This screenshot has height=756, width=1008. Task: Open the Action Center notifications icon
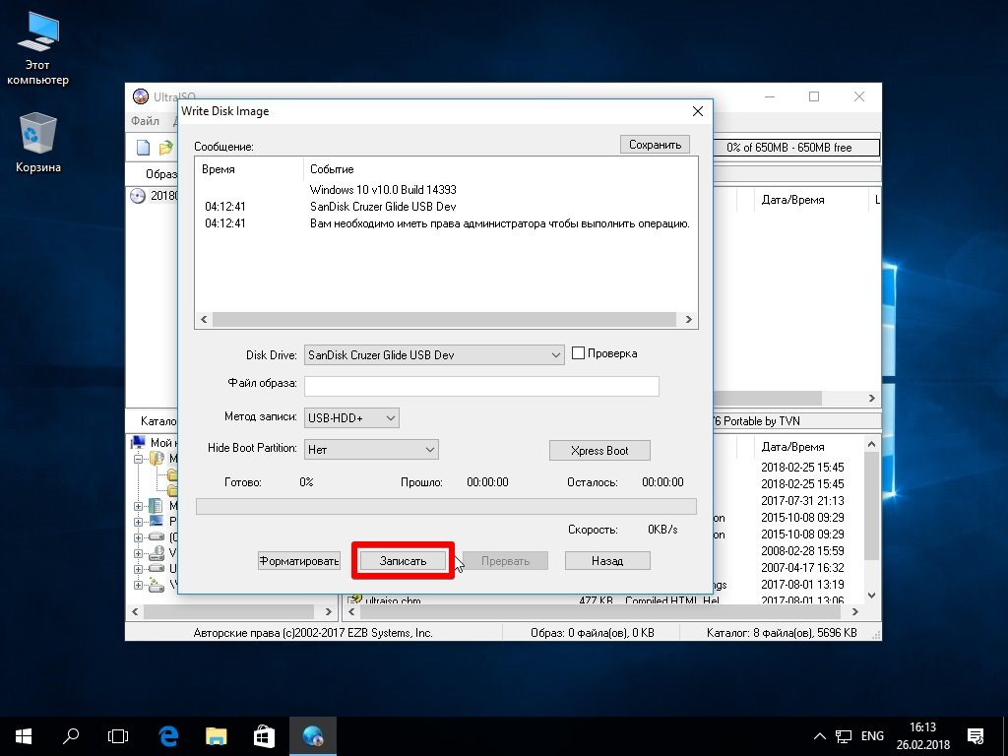[x=976, y=736]
